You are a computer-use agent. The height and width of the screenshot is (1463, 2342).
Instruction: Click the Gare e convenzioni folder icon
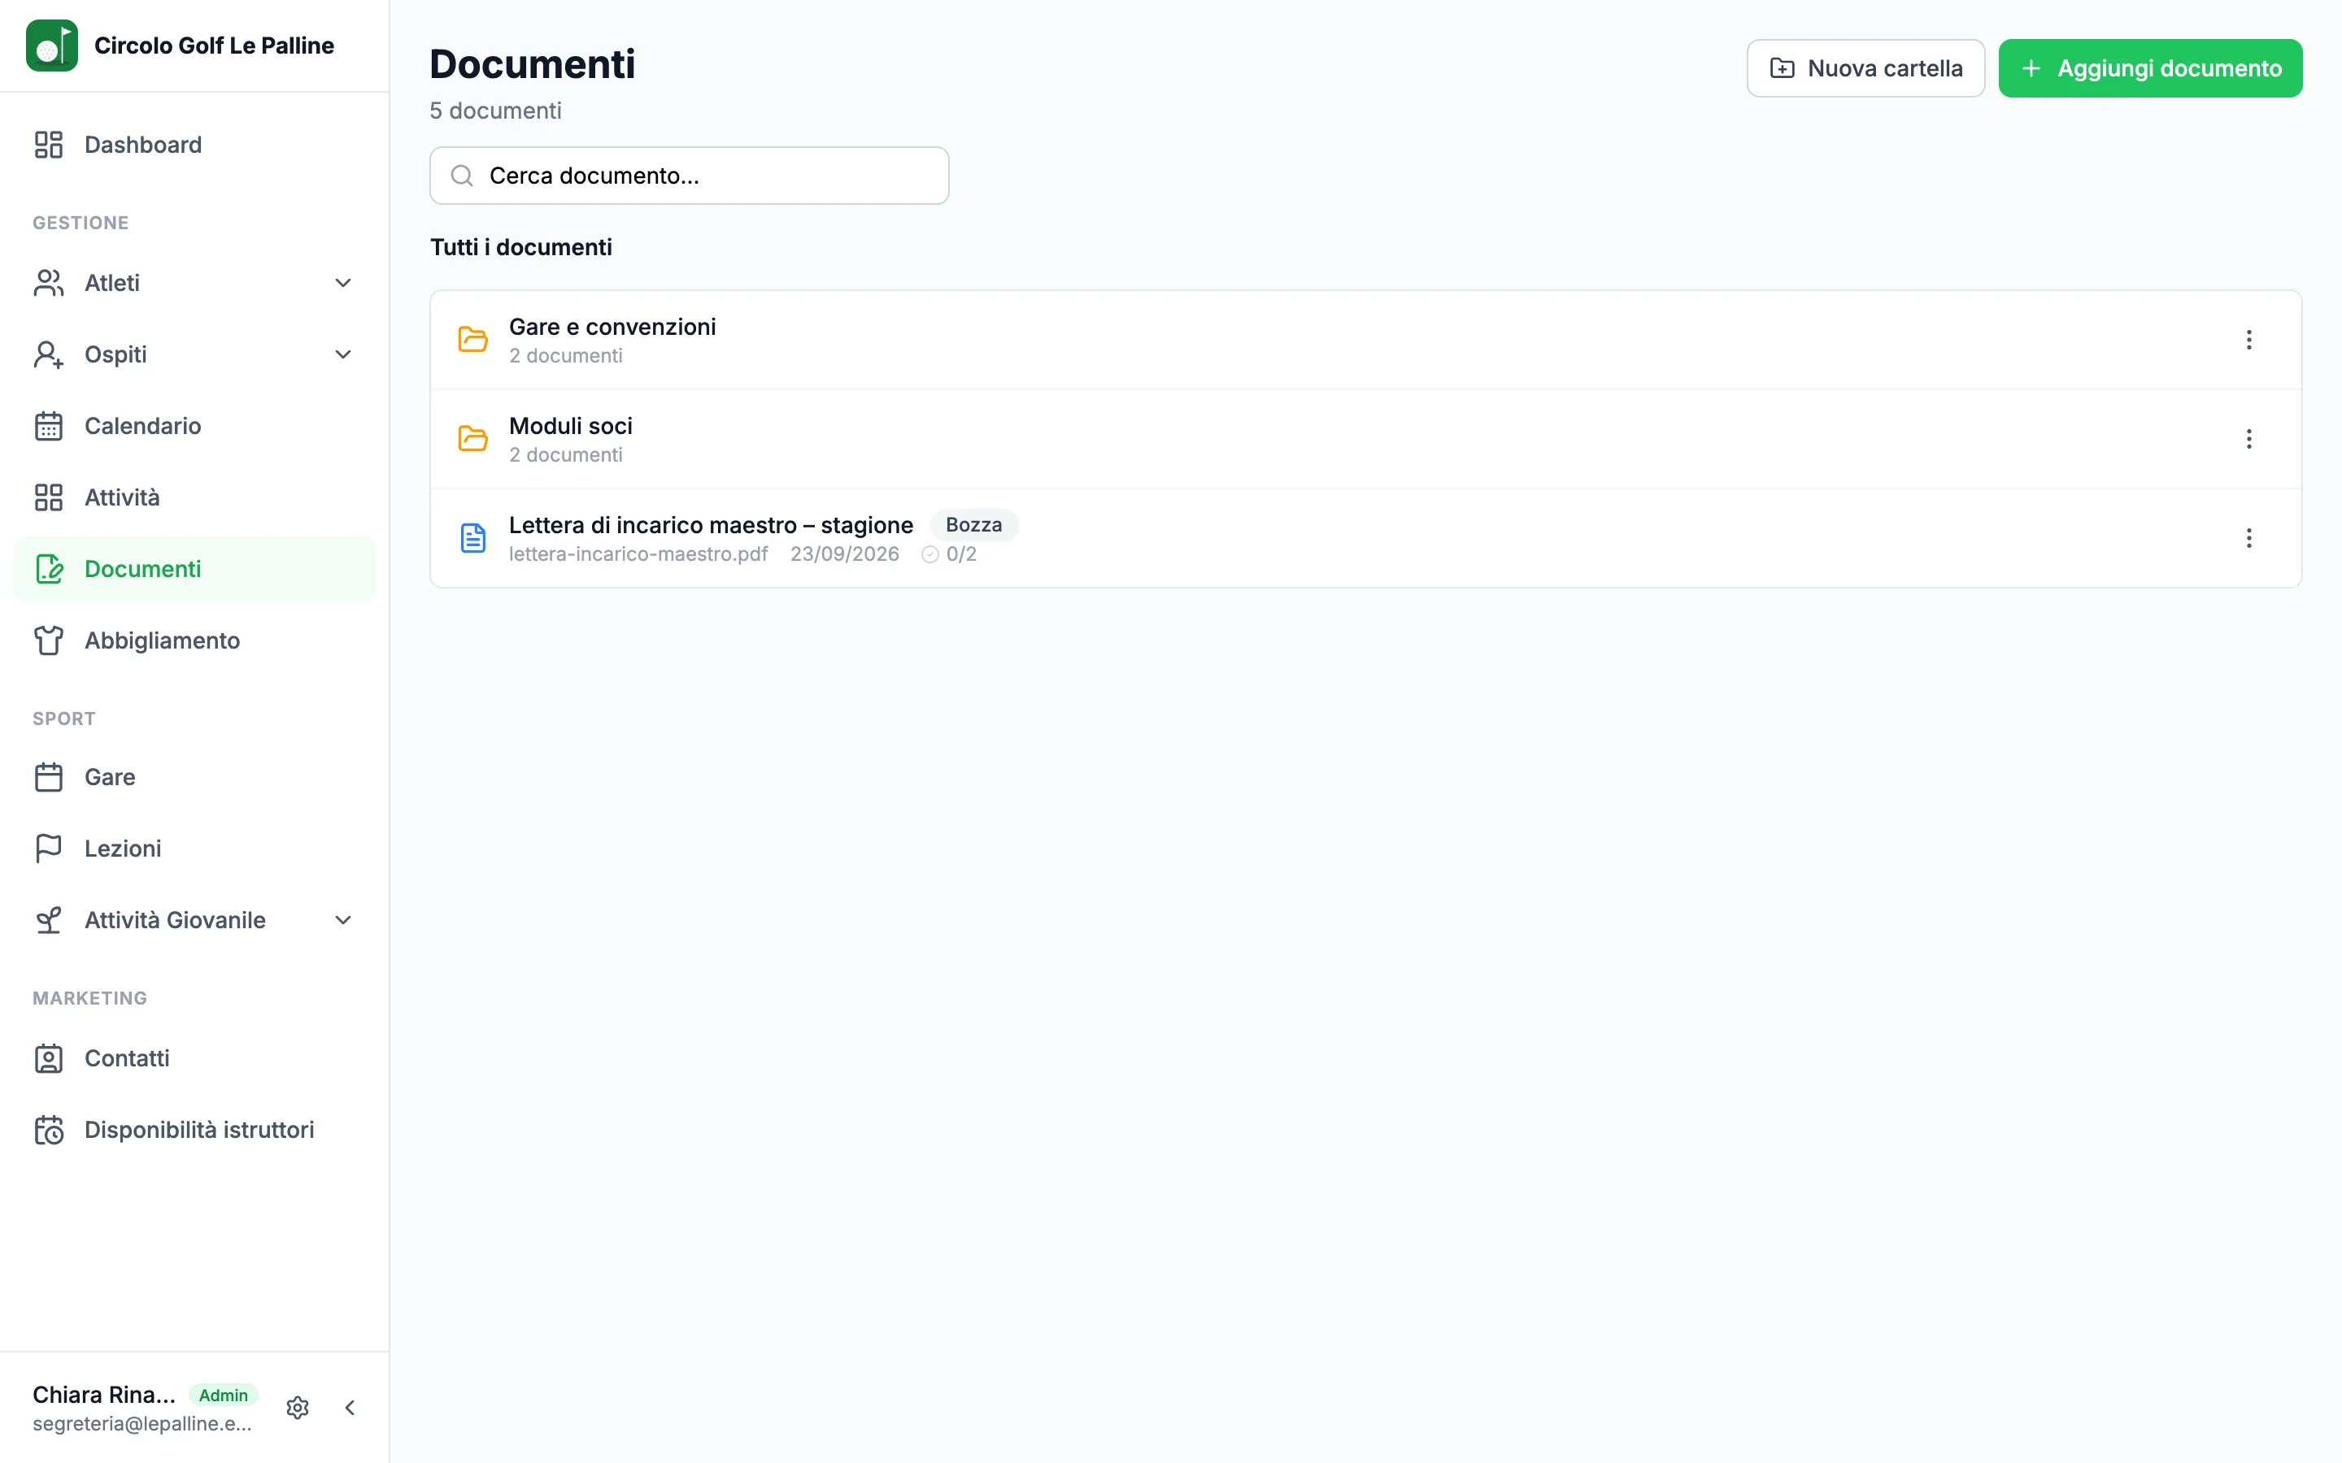tap(472, 340)
